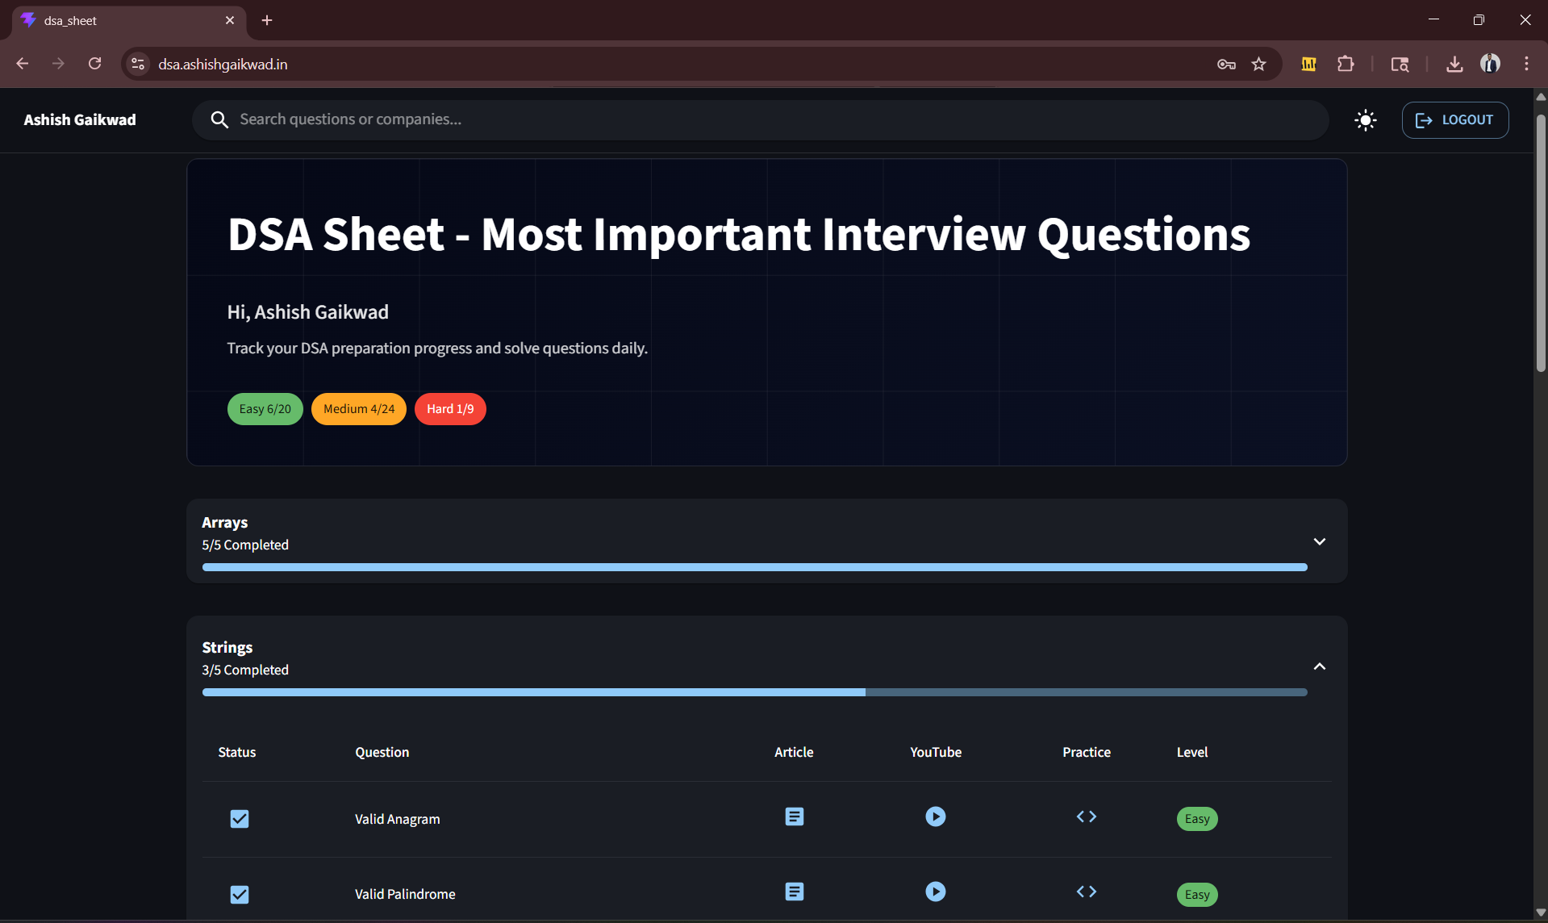Click the address bar URL
This screenshot has height=923, width=1548.
[x=223, y=64]
